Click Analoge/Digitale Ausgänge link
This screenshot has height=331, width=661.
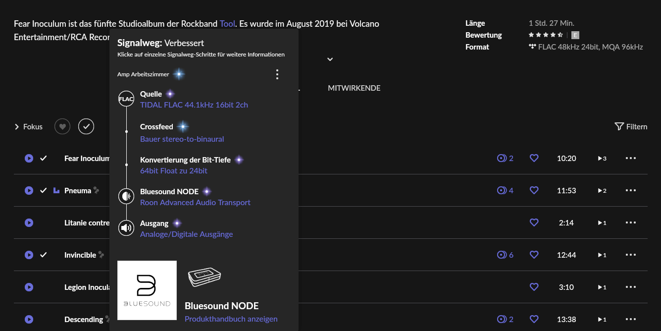(187, 234)
